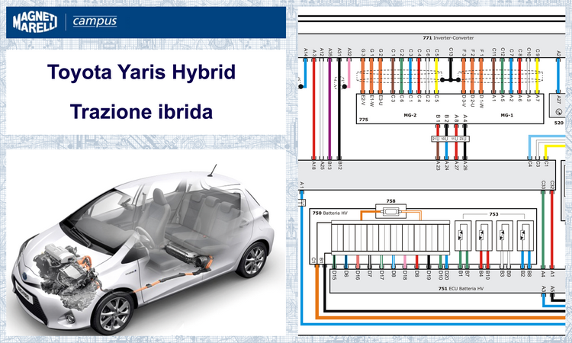
Task: Click pin label 'B12' below the black wire
Action: coord(339,165)
